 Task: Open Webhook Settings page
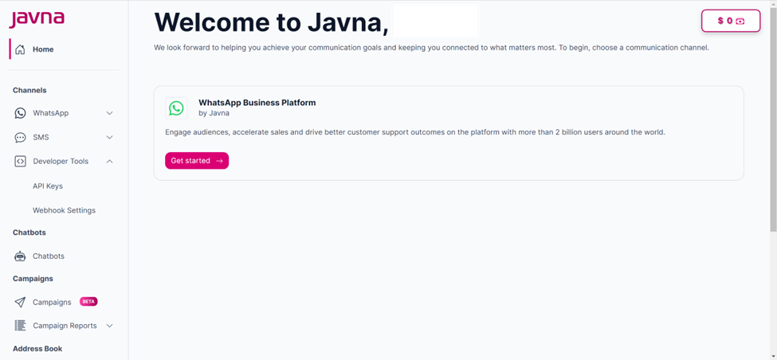(x=64, y=210)
